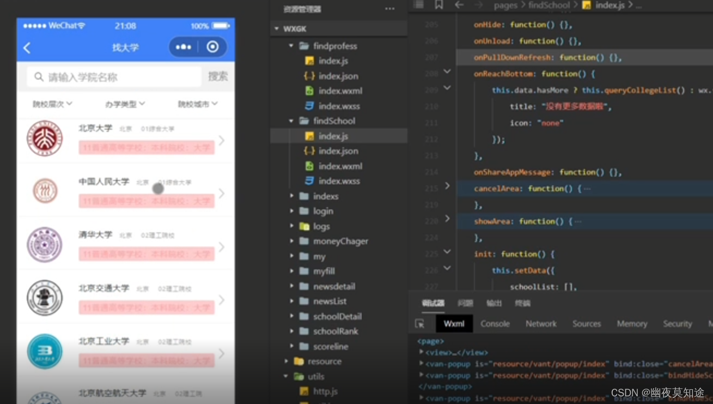
Task: Click the 中国人民大学 logo thumbnail
Action: coord(45,191)
